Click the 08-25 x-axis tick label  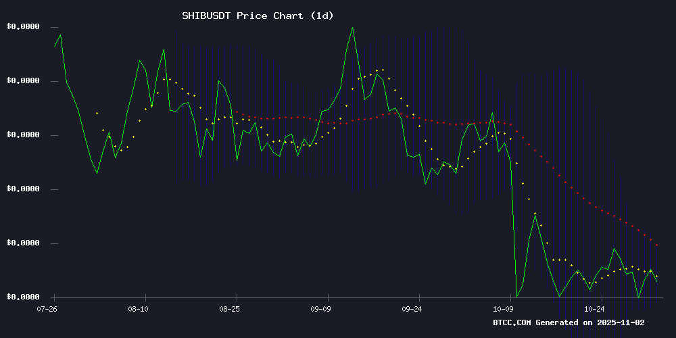[230, 308]
